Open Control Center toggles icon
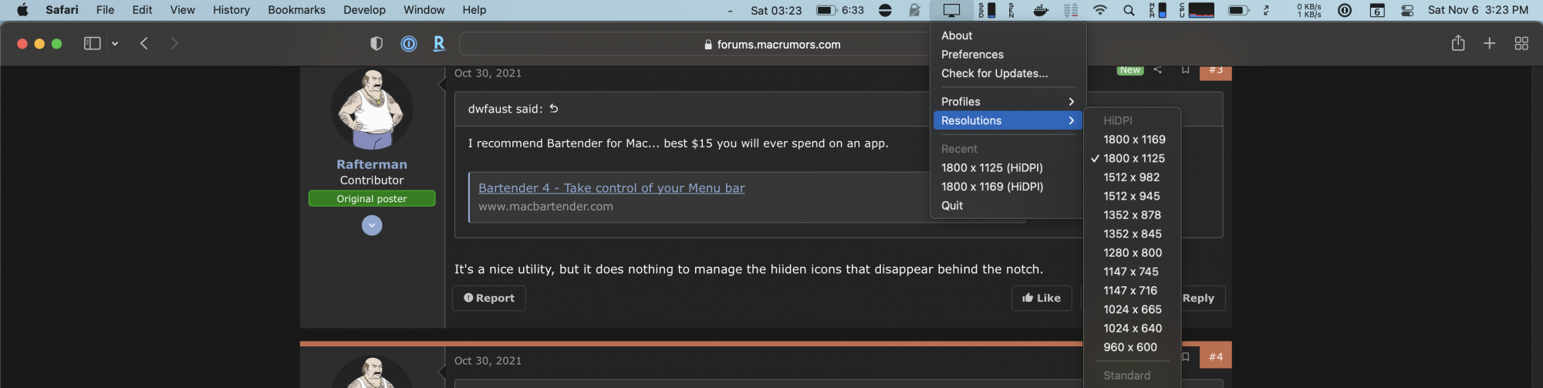This screenshot has width=1543, height=388. pyautogui.click(x=1407, y=10)
